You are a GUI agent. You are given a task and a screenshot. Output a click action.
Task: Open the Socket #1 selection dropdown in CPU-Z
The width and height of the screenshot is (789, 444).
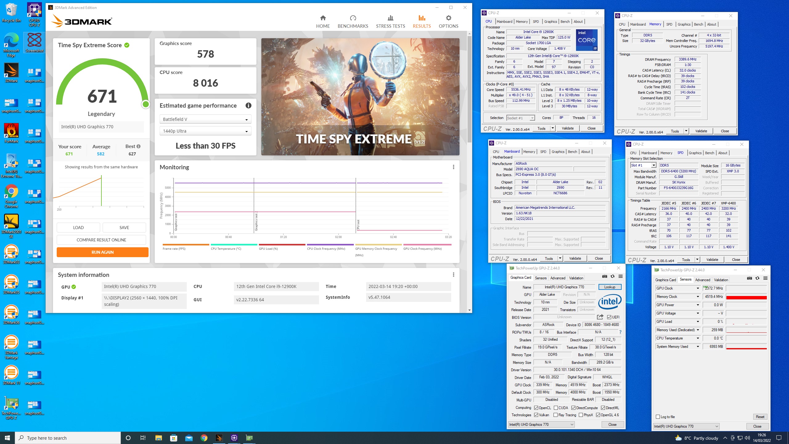(520, 118)
